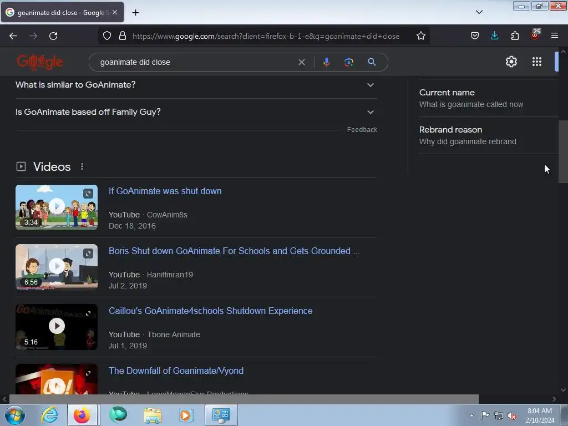Save page to Pocket
The height and width of the screenshot is (426, 568).
point(475,36)
